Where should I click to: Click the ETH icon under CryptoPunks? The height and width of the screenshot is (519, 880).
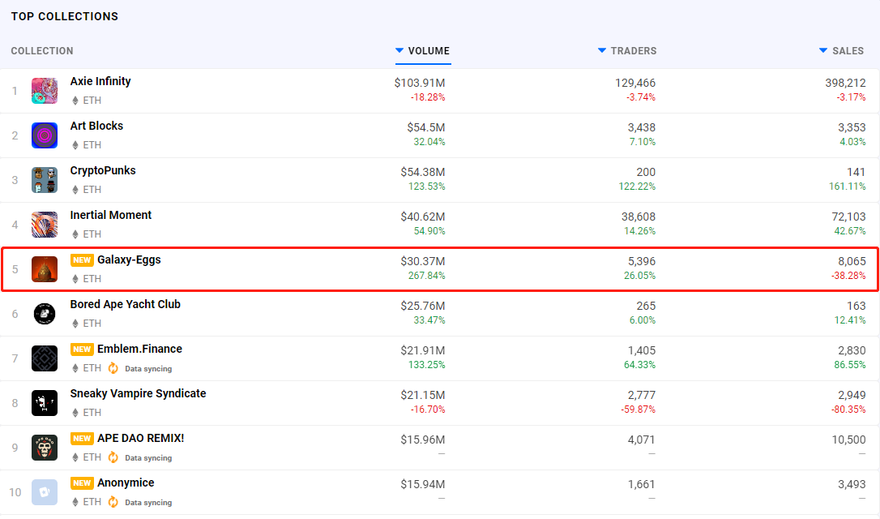pyautogui.click(x=75, y=190)
